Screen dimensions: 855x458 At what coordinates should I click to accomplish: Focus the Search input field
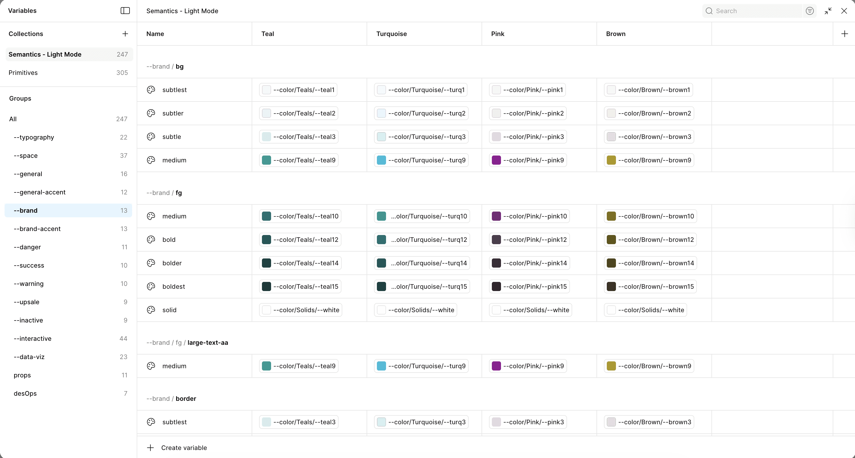(x=757, y=11)
